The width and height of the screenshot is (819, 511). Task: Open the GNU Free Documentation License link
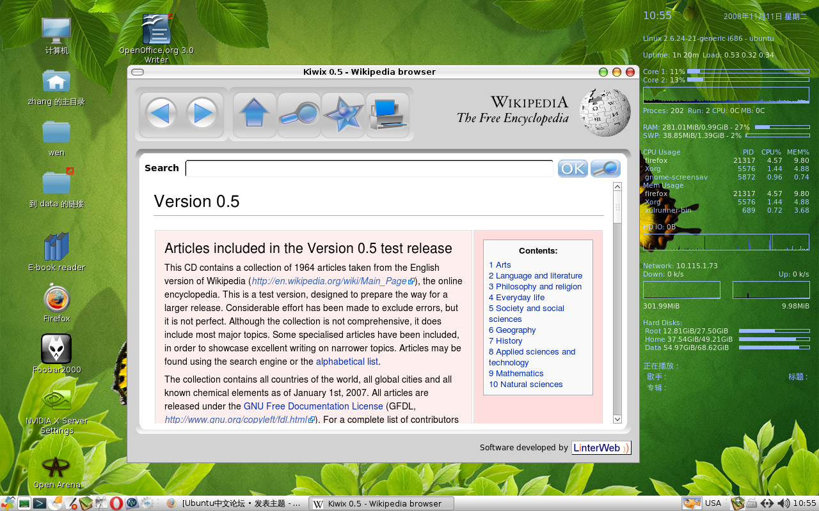coord(314,406)
